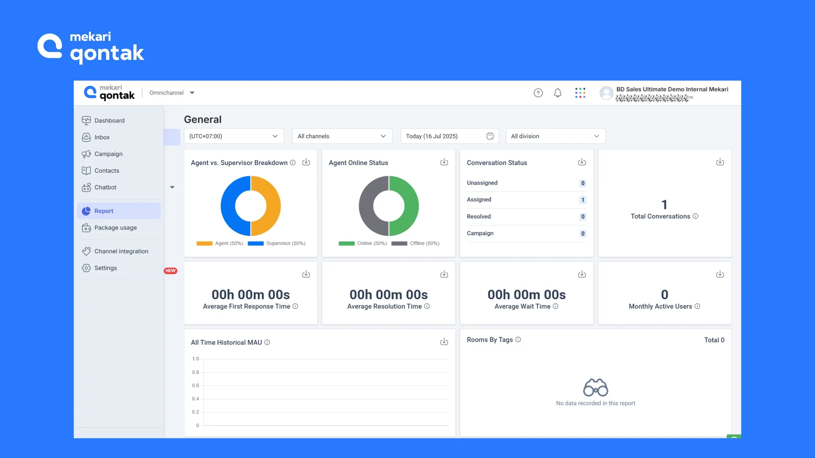The height and width of the screenshot is (458, 815).
Task: Open the Omnichannel product dropdown
Action: tap(172, 93)
